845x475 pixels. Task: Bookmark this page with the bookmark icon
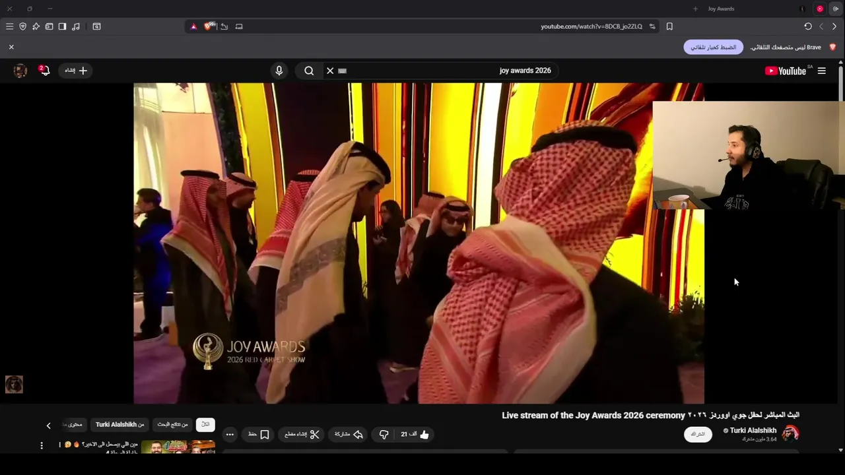tap(669, 26)
